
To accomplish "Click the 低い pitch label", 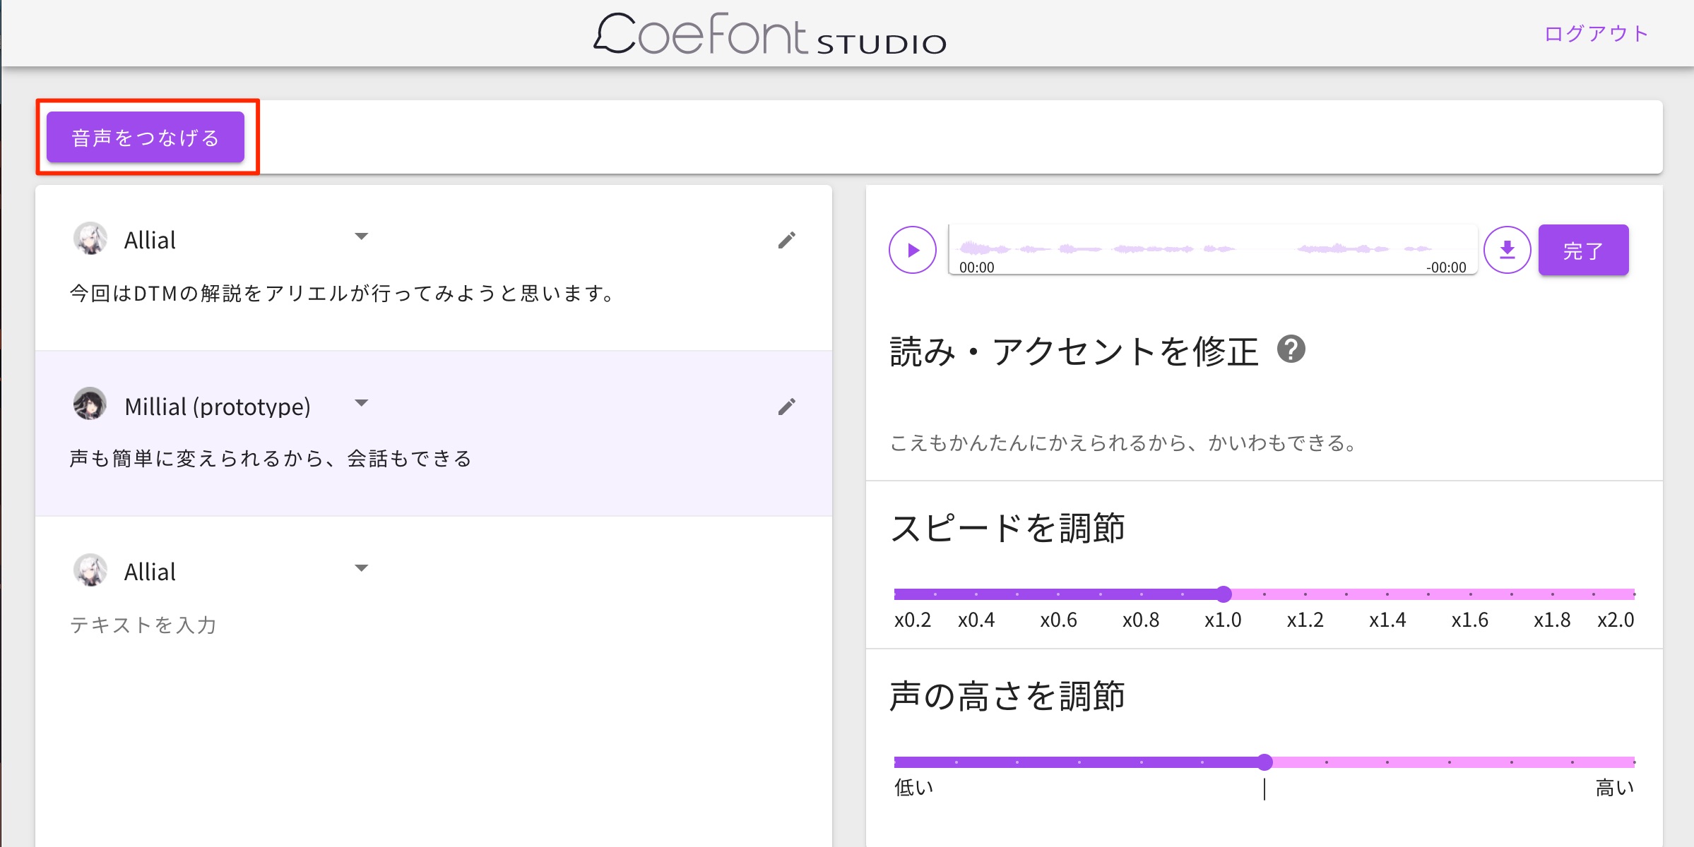I will [x=914, y=787].
